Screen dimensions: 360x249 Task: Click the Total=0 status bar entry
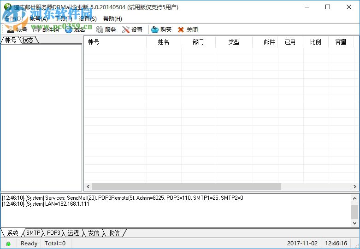pos(55,243)
